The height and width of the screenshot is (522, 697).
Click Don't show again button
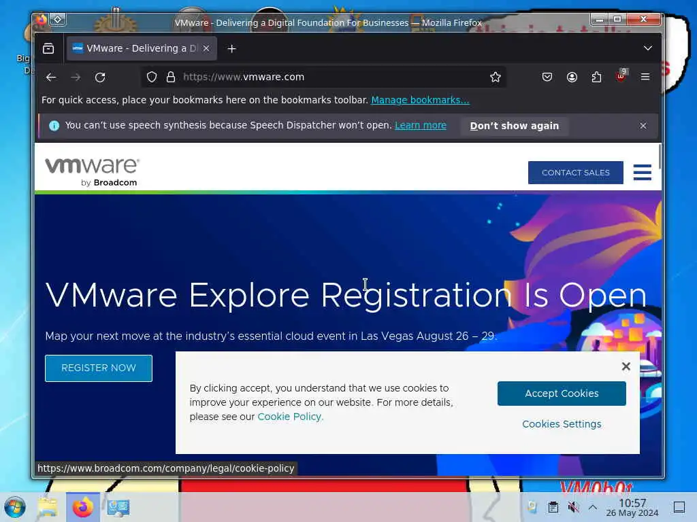coord(515,126)
